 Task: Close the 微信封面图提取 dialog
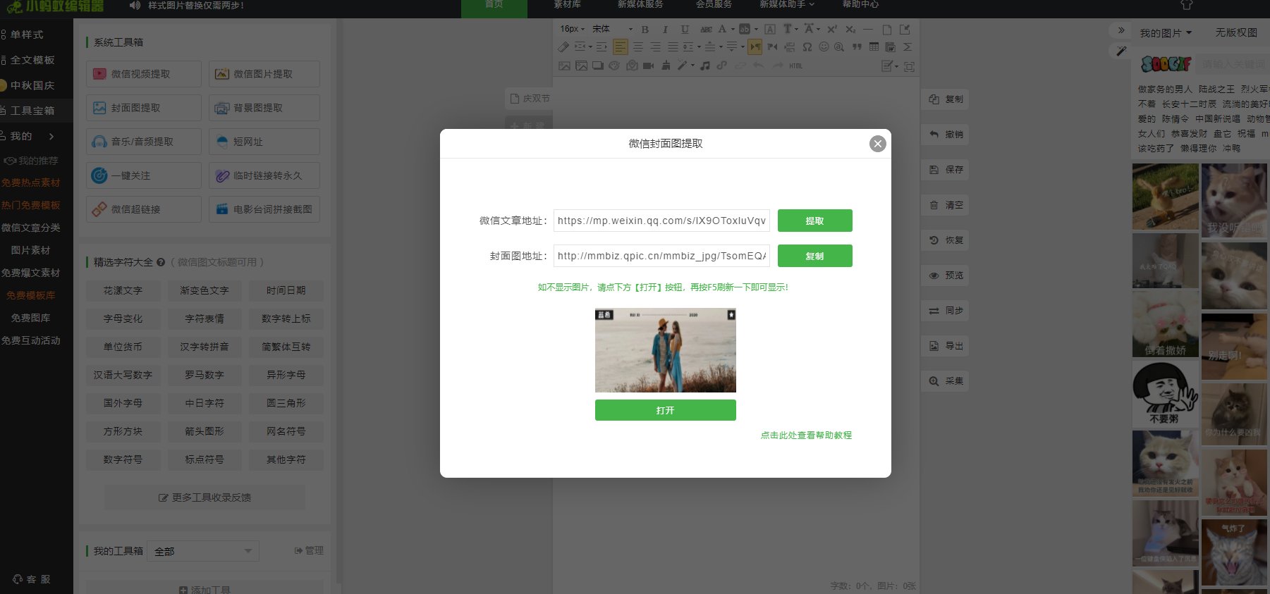[x=877, y=144]
